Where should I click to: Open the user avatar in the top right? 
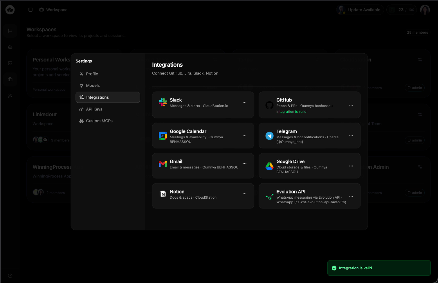tap(425, 10)
